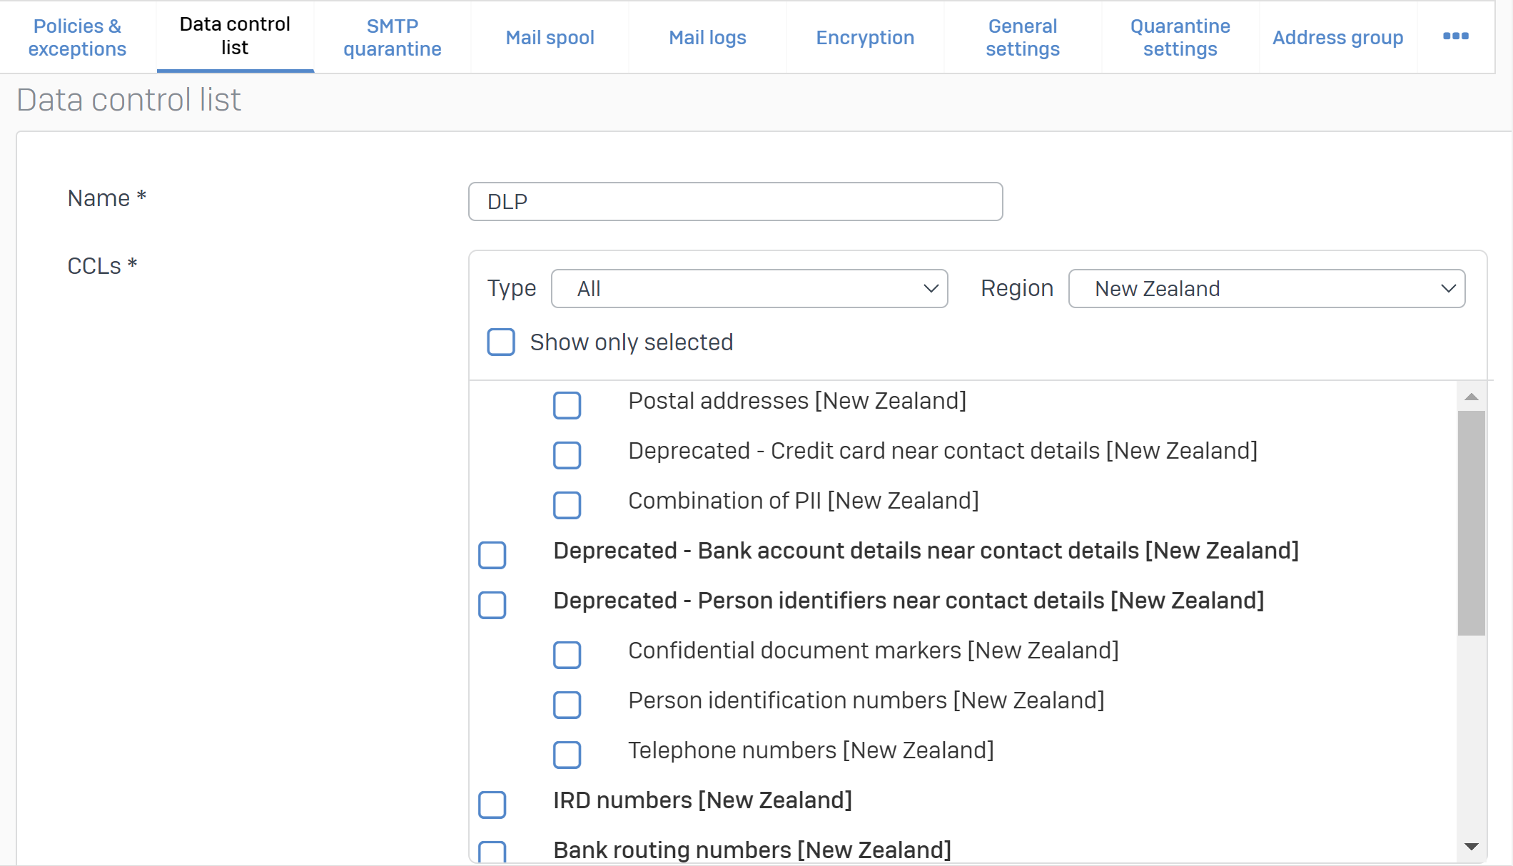Switch to the Encryption tab

tap(864, 37)
